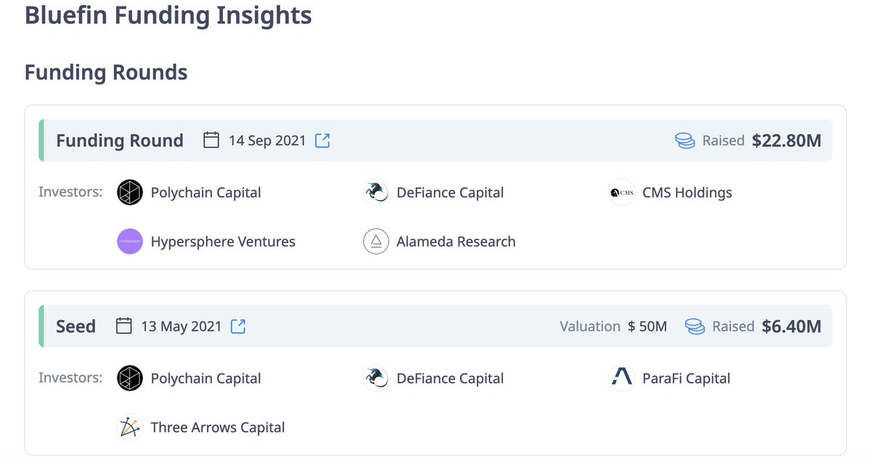
Task: Open ParaFi Capital investor page
Action: click(686, 379)
